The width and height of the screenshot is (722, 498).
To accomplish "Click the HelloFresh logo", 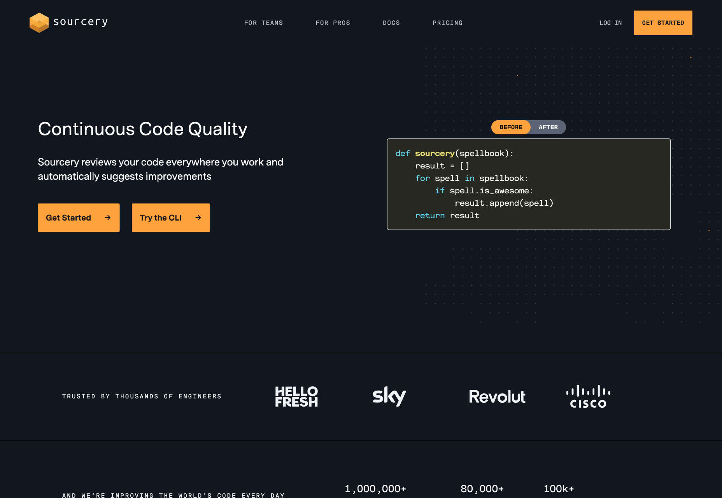I will 296,396.
